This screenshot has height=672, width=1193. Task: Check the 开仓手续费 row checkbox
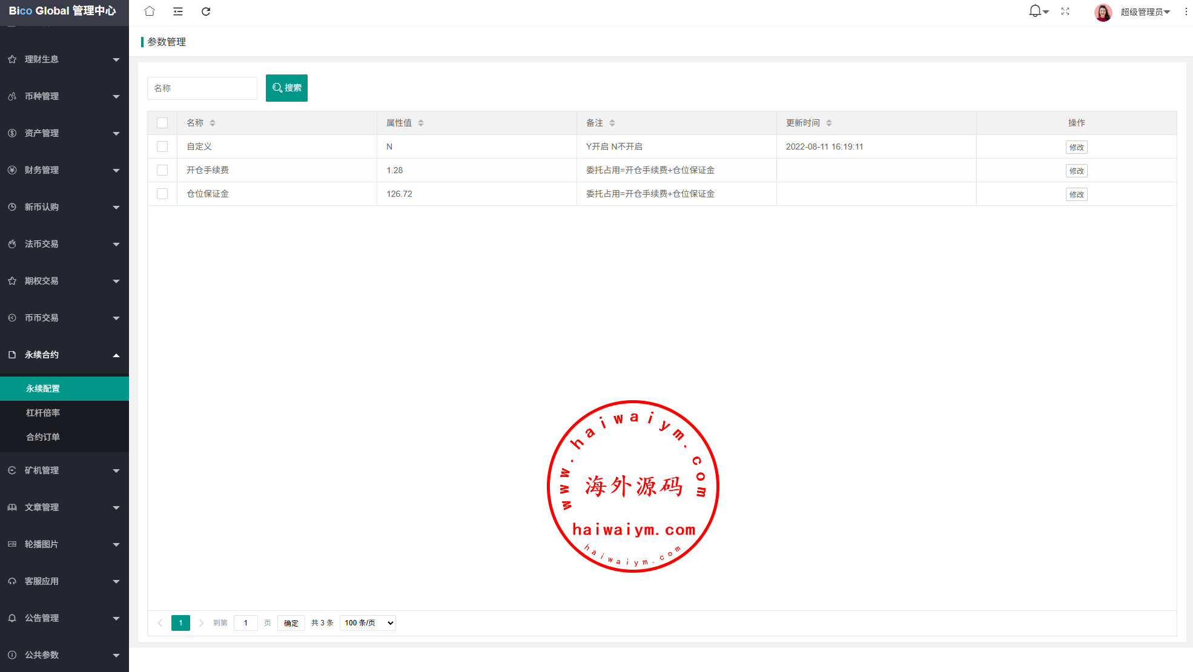(162, 170)
